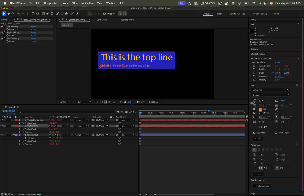Open the Background layer Track Matte dropdown

(102, 135)
